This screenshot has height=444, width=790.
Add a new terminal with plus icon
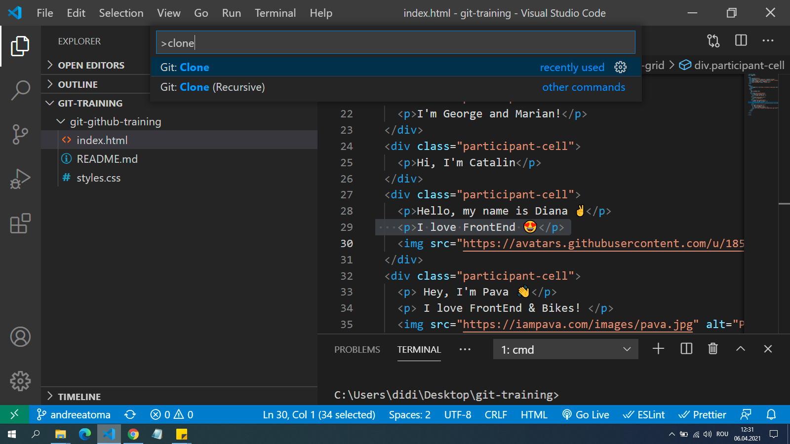pos(658,349)
